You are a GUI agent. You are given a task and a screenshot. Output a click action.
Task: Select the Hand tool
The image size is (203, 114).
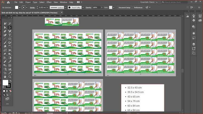coord(5,77)
